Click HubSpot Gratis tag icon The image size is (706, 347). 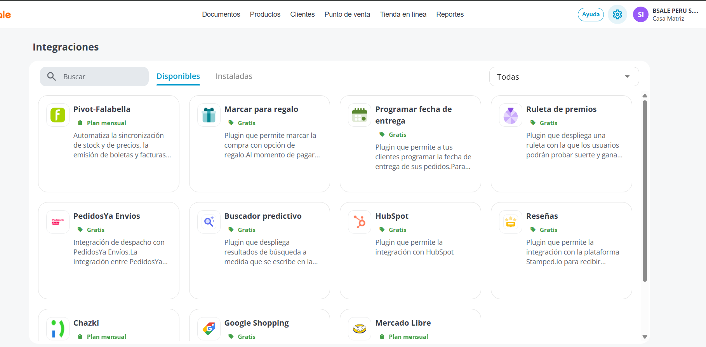[x=382, y=230]
